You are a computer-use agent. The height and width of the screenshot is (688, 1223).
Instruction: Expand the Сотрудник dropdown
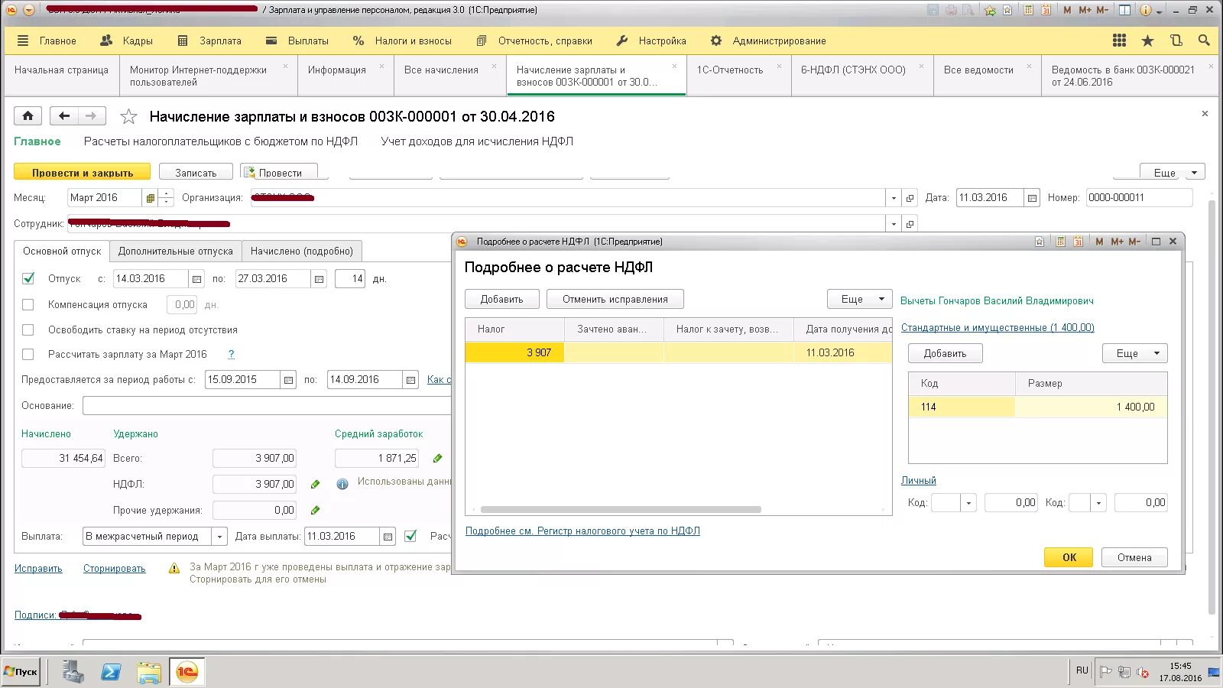pos(894,224)
